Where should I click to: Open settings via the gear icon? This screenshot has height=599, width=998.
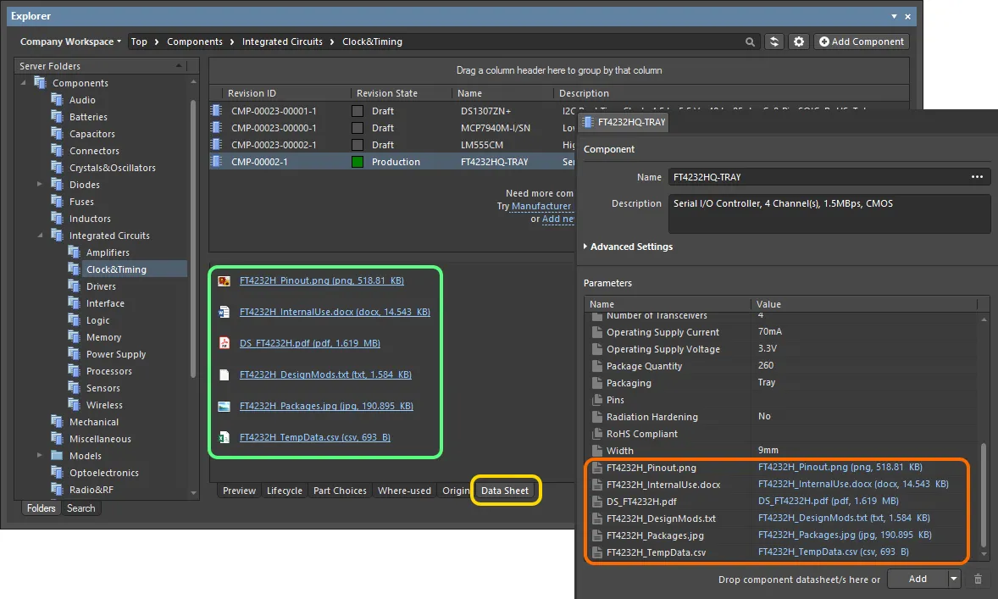(x=798, y=42)
